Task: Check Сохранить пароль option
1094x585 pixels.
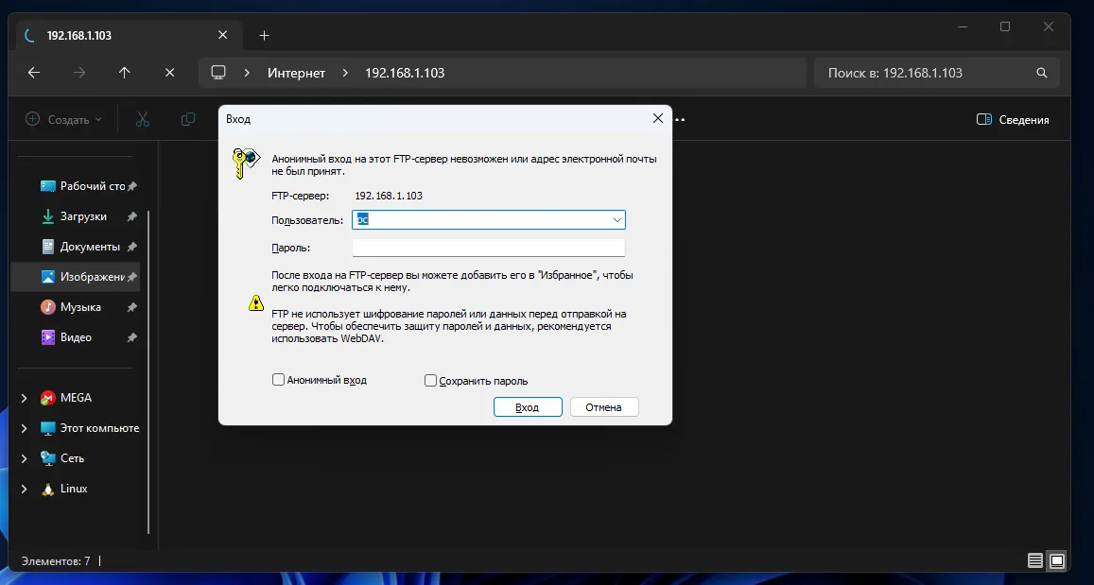Action: pyautogui.click(x=429, y=380)
